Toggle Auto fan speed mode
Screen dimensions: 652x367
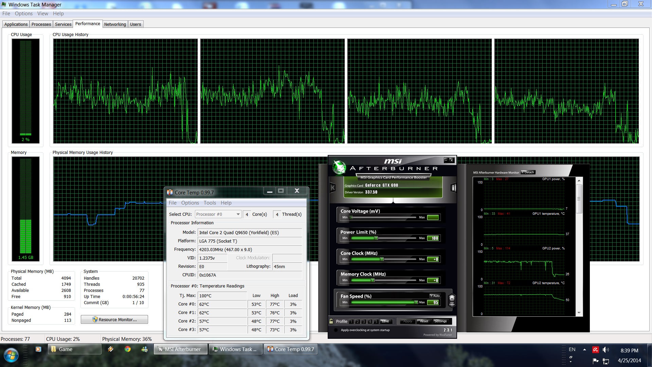point(435,296)
